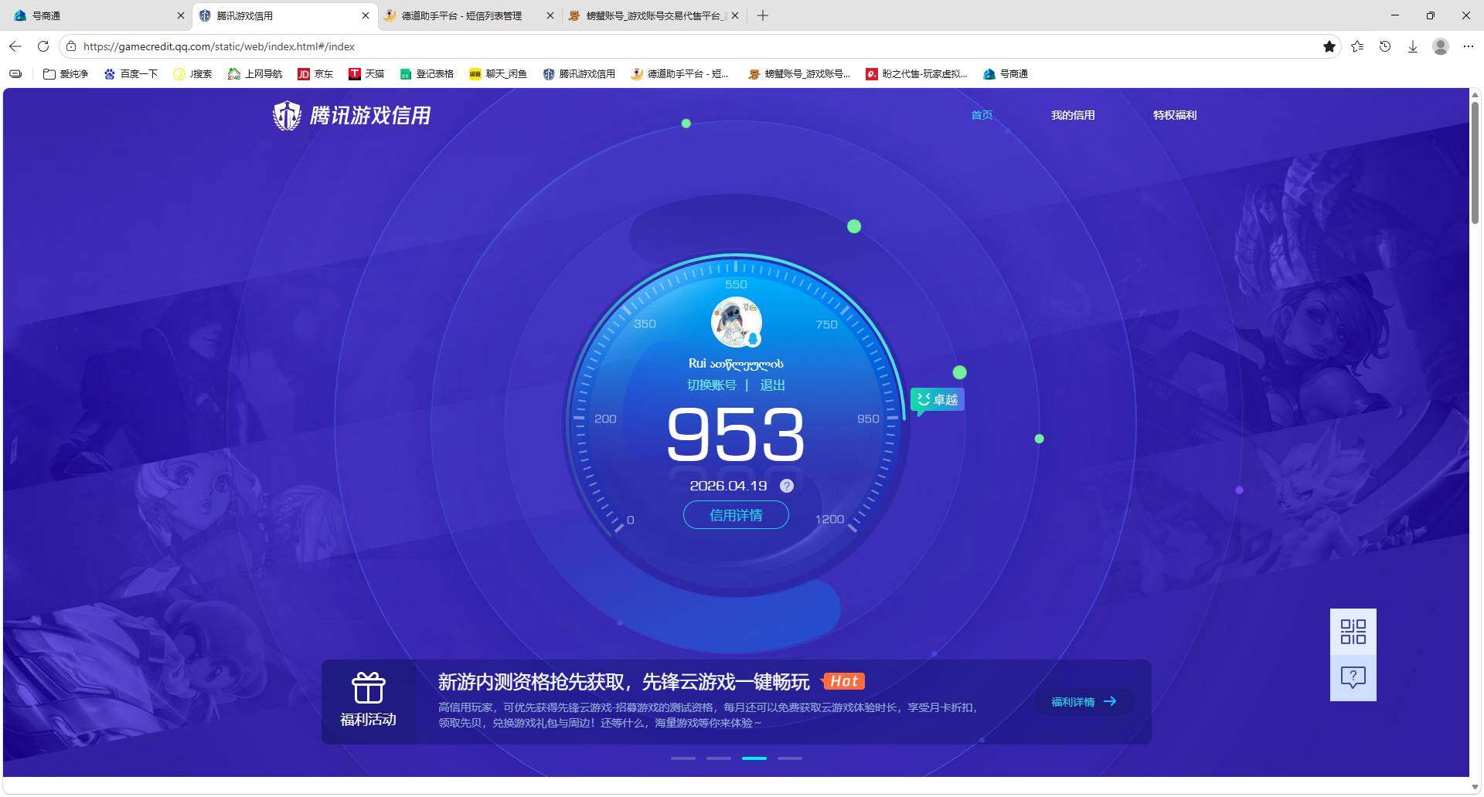Image resolution: width=1484 pixels, height=797 pixels.
Task: Select the fourth banner carousel indicator
Action: click(x=790, y=758)
